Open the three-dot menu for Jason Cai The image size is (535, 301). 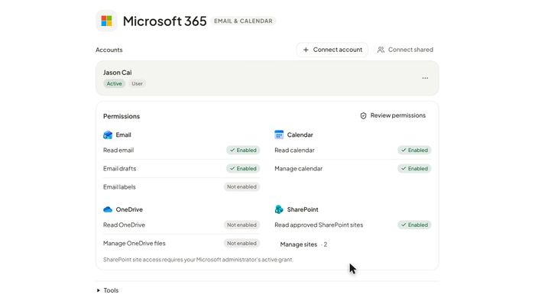425,78
